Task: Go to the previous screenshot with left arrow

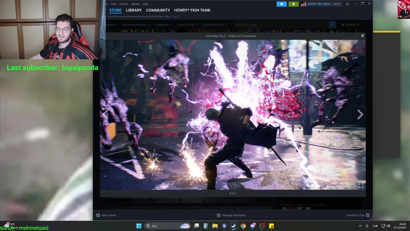Action: [105, 115]
